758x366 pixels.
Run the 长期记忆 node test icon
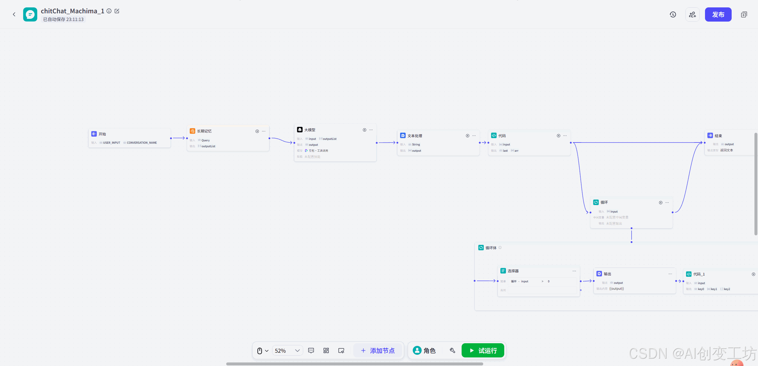[x=257, y=131]
